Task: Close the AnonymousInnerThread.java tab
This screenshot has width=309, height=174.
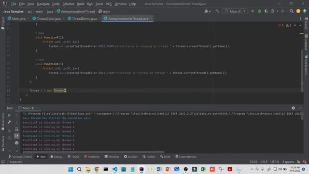Action: pos(151,18)
